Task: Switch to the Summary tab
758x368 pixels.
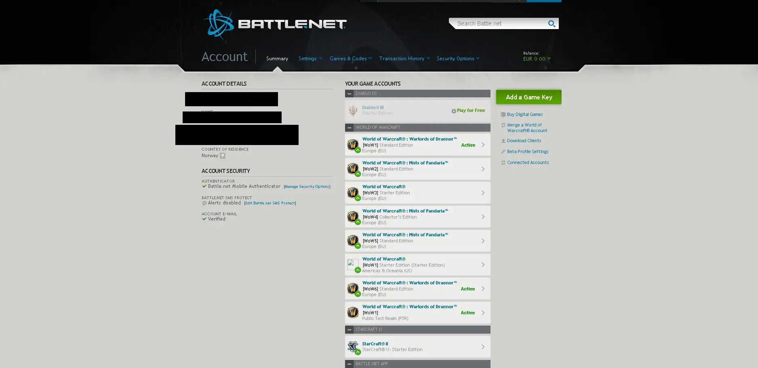Action: (x=277, y=59)
